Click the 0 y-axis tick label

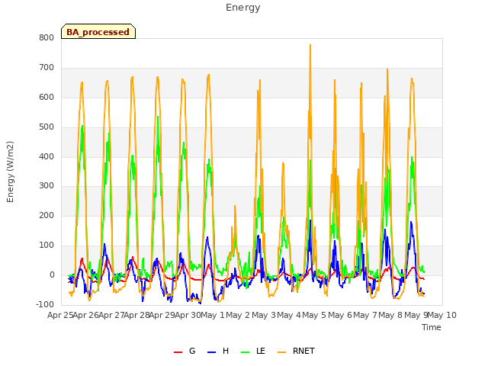click(52, 275)
